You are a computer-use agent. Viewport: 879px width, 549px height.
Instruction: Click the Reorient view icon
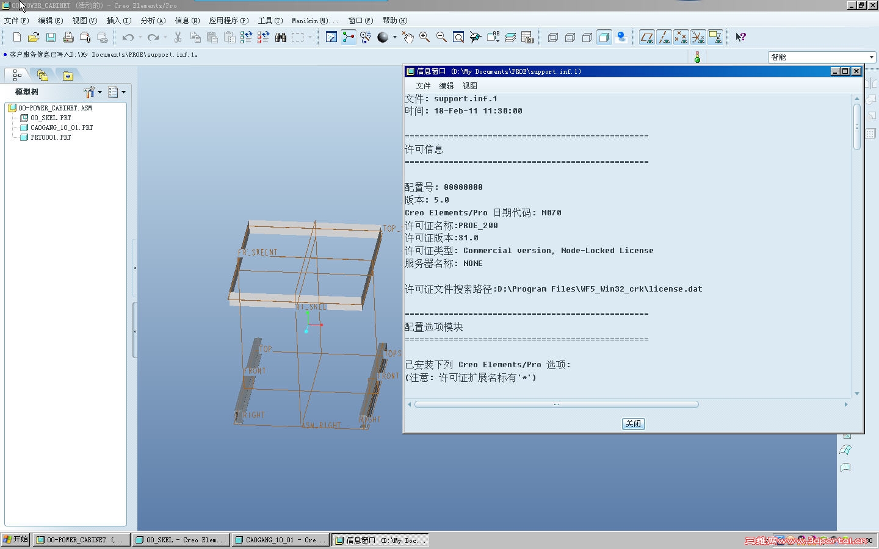(x=476, y=37)
